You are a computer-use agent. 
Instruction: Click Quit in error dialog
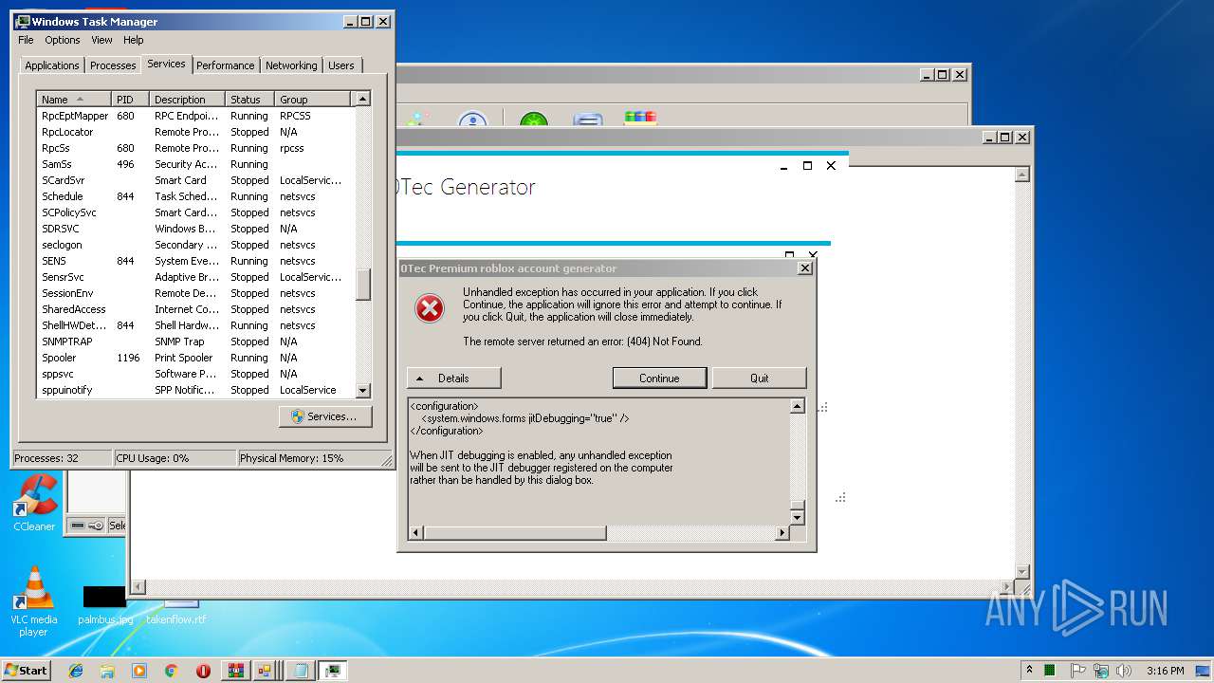click(x=759, y=378)
